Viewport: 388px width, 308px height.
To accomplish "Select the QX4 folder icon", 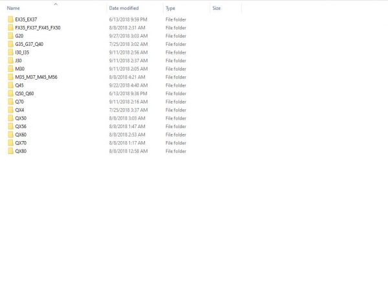I will [x=10, y=110].
